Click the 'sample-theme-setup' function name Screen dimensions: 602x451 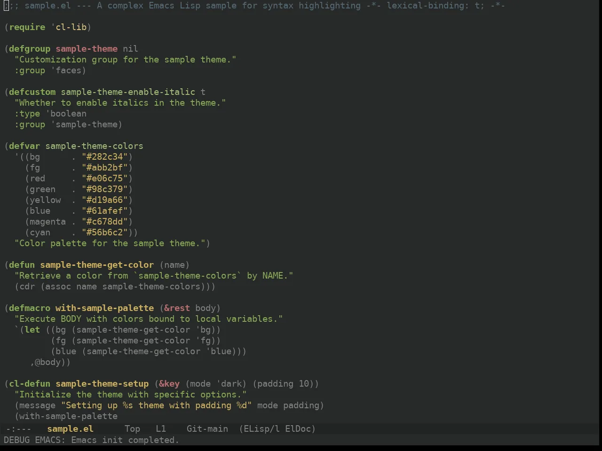[102, 383]
